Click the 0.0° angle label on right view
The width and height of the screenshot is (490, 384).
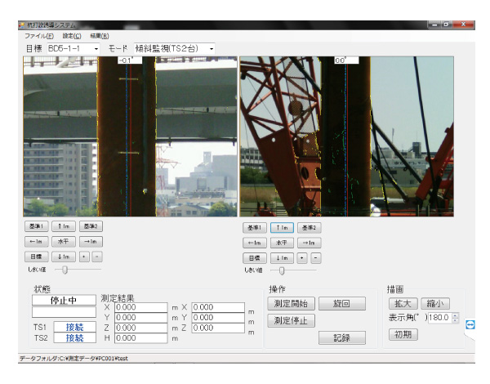(x=346, y=60)
